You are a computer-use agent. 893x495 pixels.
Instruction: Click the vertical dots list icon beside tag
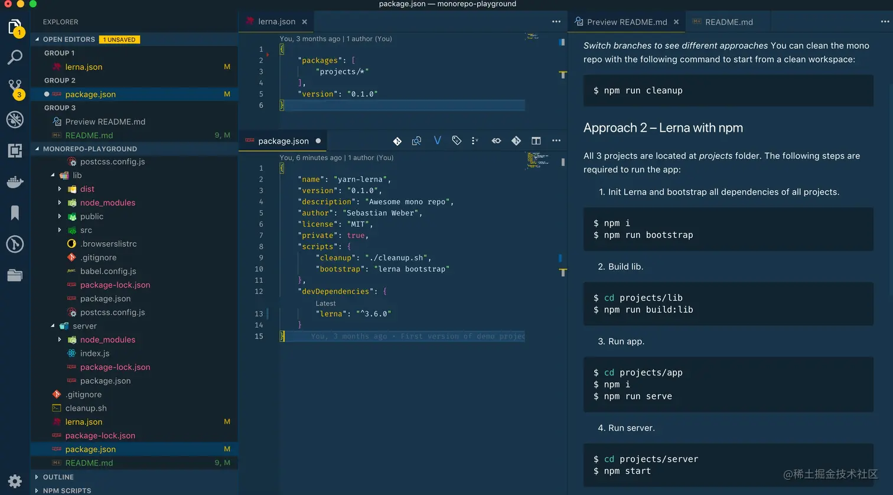(475, 141)
